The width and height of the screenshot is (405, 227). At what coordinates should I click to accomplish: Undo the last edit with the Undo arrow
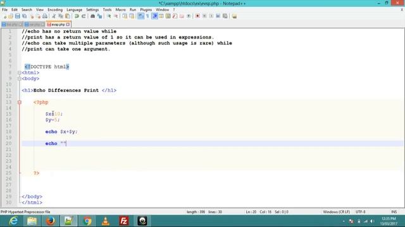77,16
